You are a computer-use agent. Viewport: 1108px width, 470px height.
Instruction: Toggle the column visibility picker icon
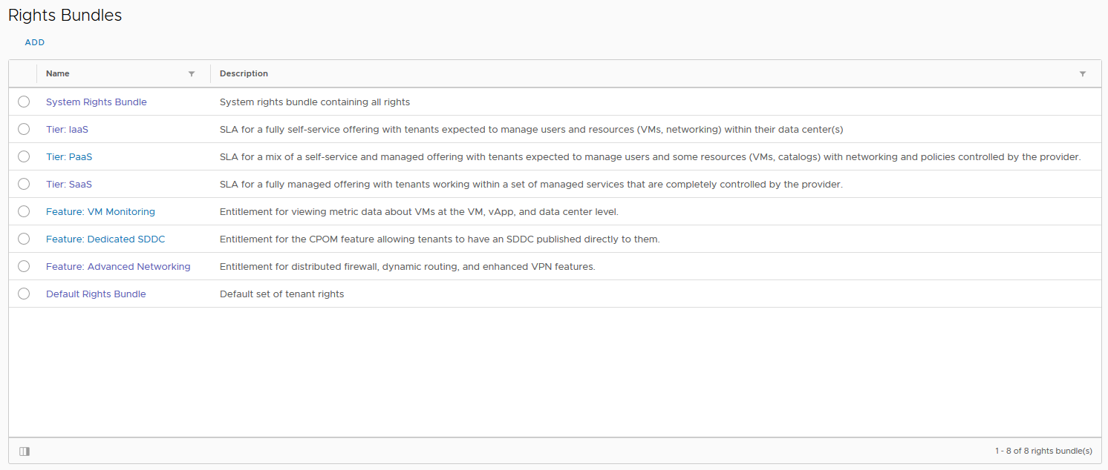point(25,451)
